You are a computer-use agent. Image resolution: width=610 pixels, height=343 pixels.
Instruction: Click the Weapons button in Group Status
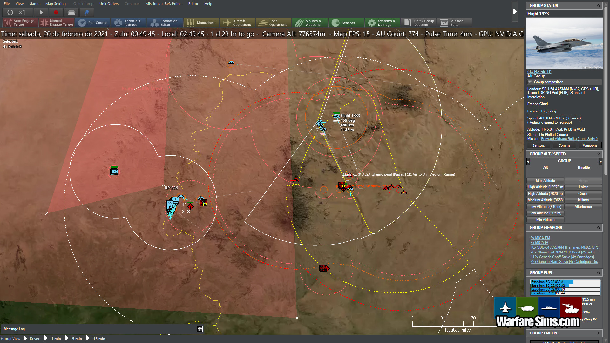tap(590, 145)
